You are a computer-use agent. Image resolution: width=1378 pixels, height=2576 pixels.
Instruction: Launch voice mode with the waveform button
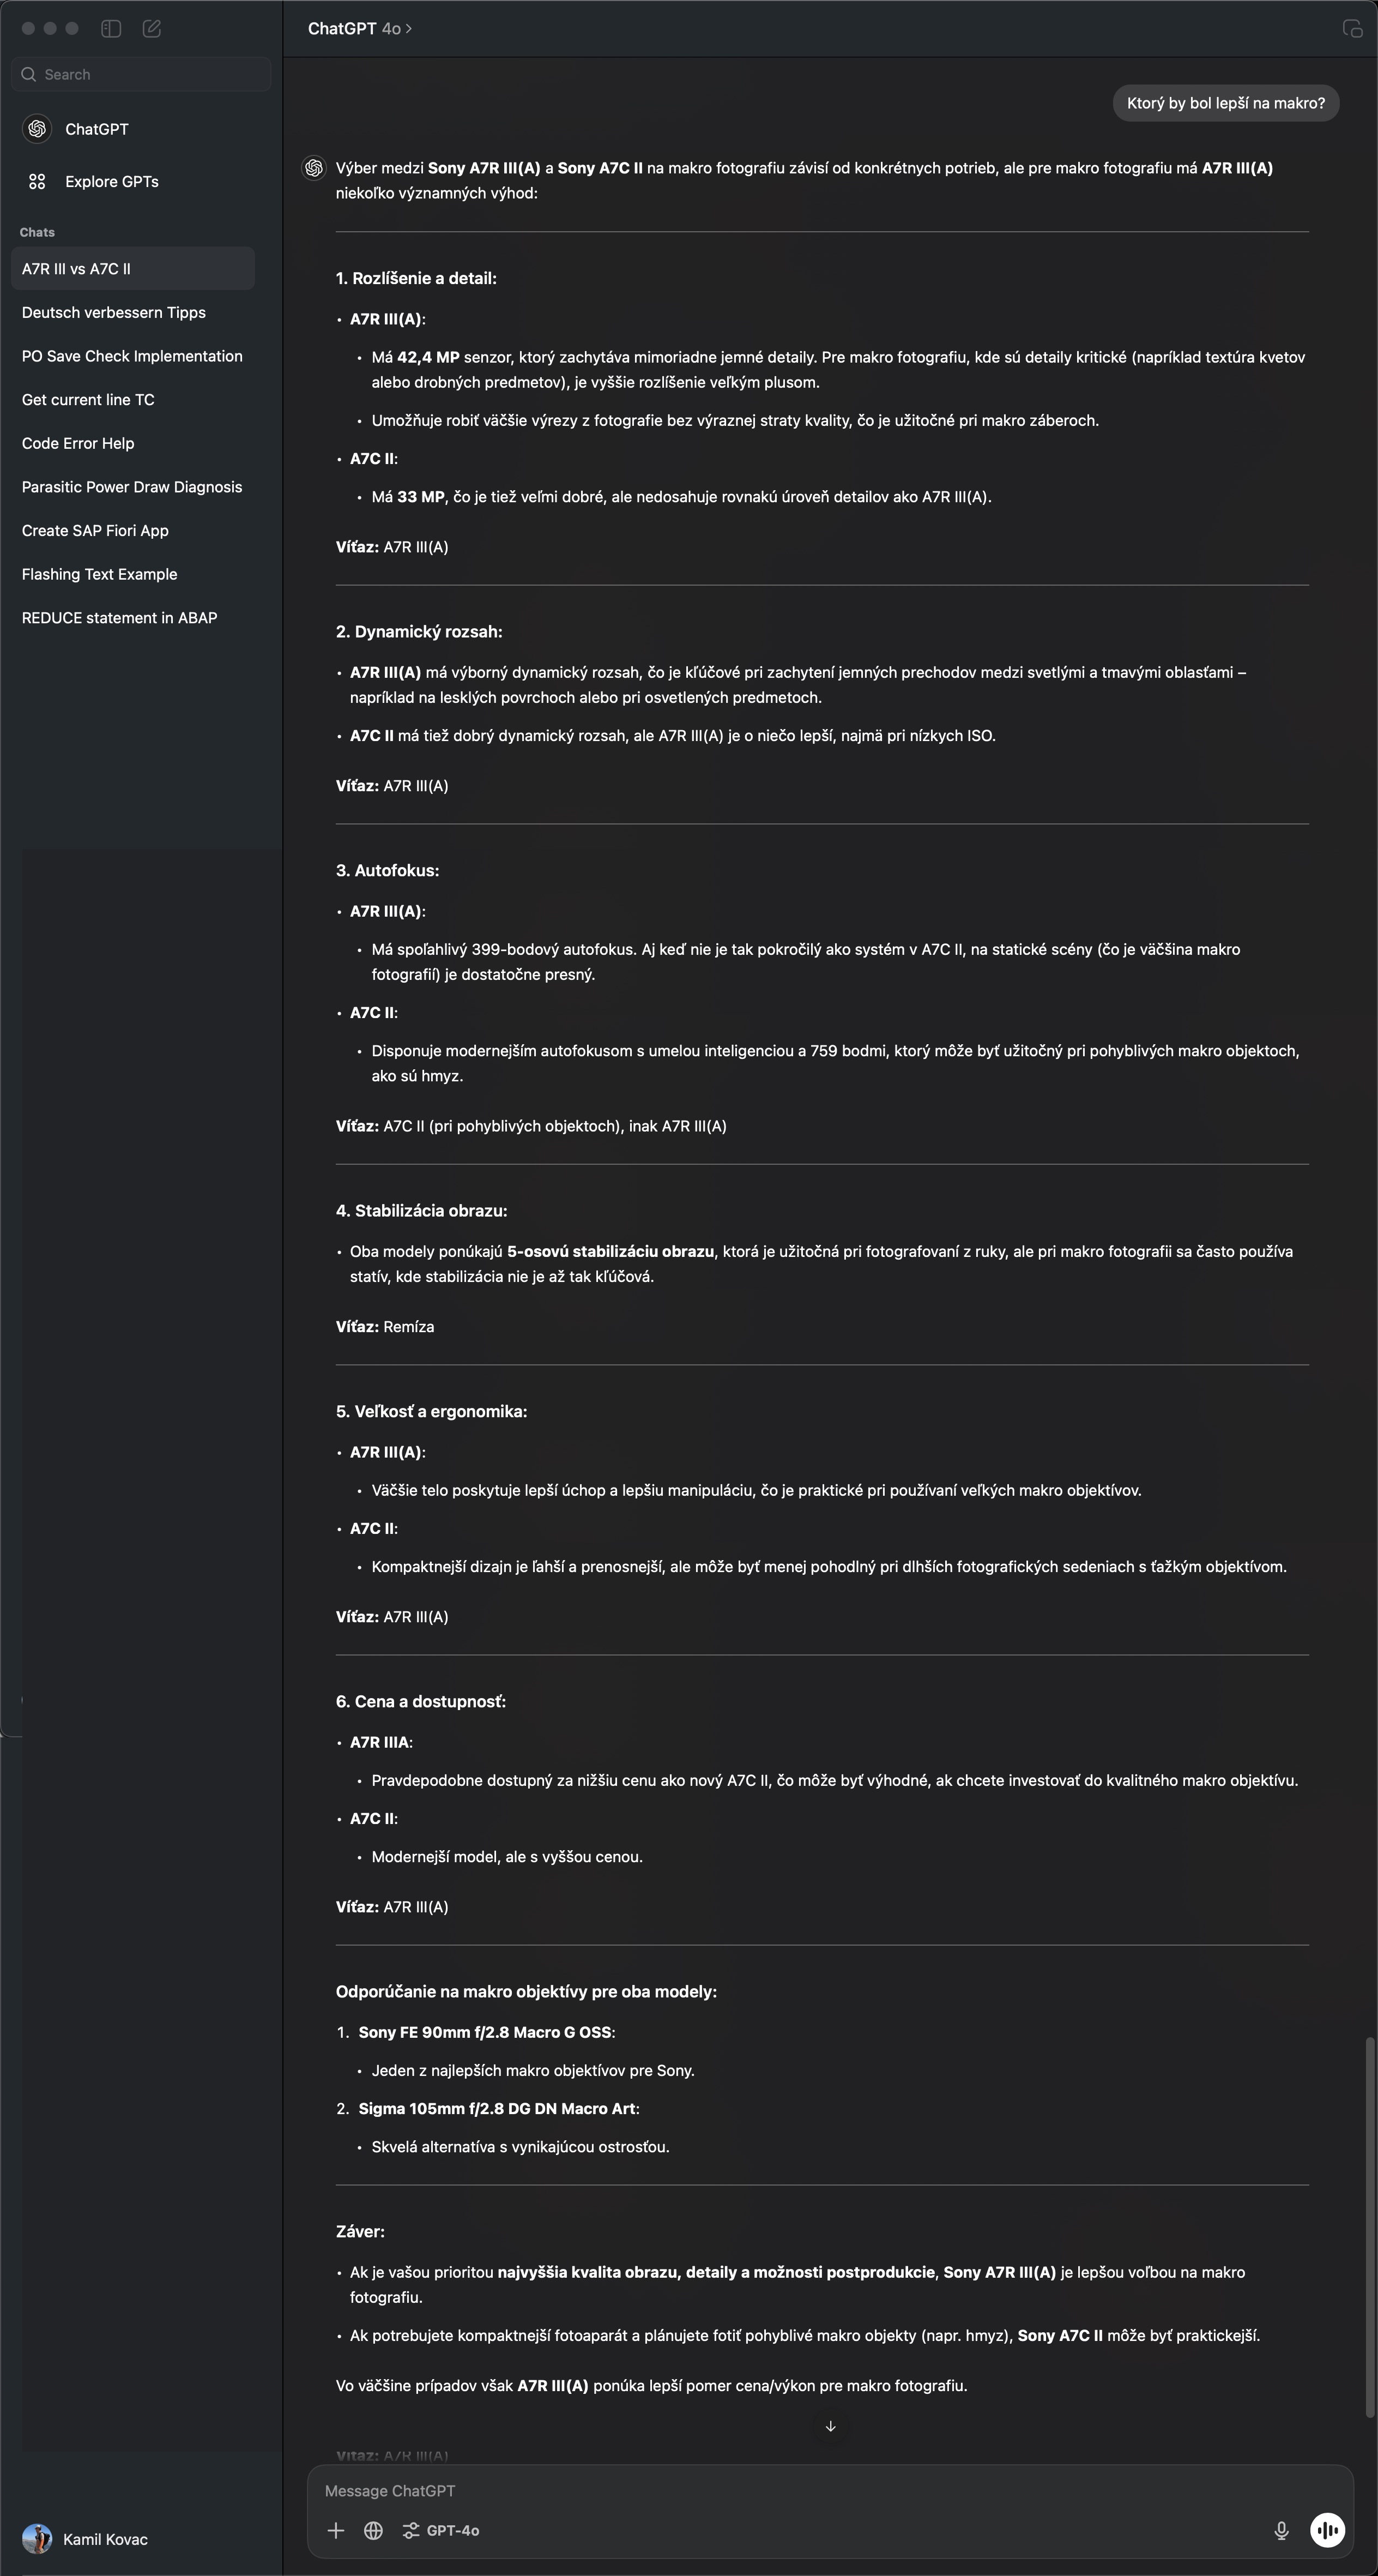[1327, 2530]
